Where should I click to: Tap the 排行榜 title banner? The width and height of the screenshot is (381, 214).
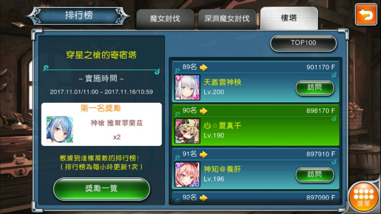tap(79, 16)
